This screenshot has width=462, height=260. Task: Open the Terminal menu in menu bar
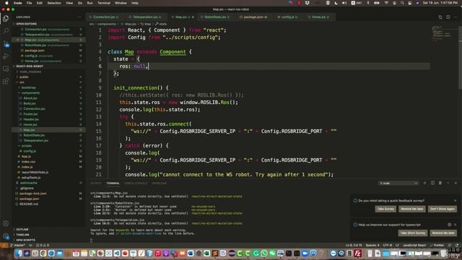pos(104,3)
